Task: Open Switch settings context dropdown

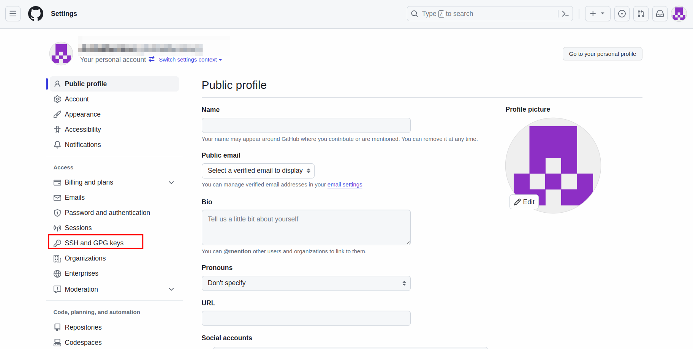Action: pos(190,60)
